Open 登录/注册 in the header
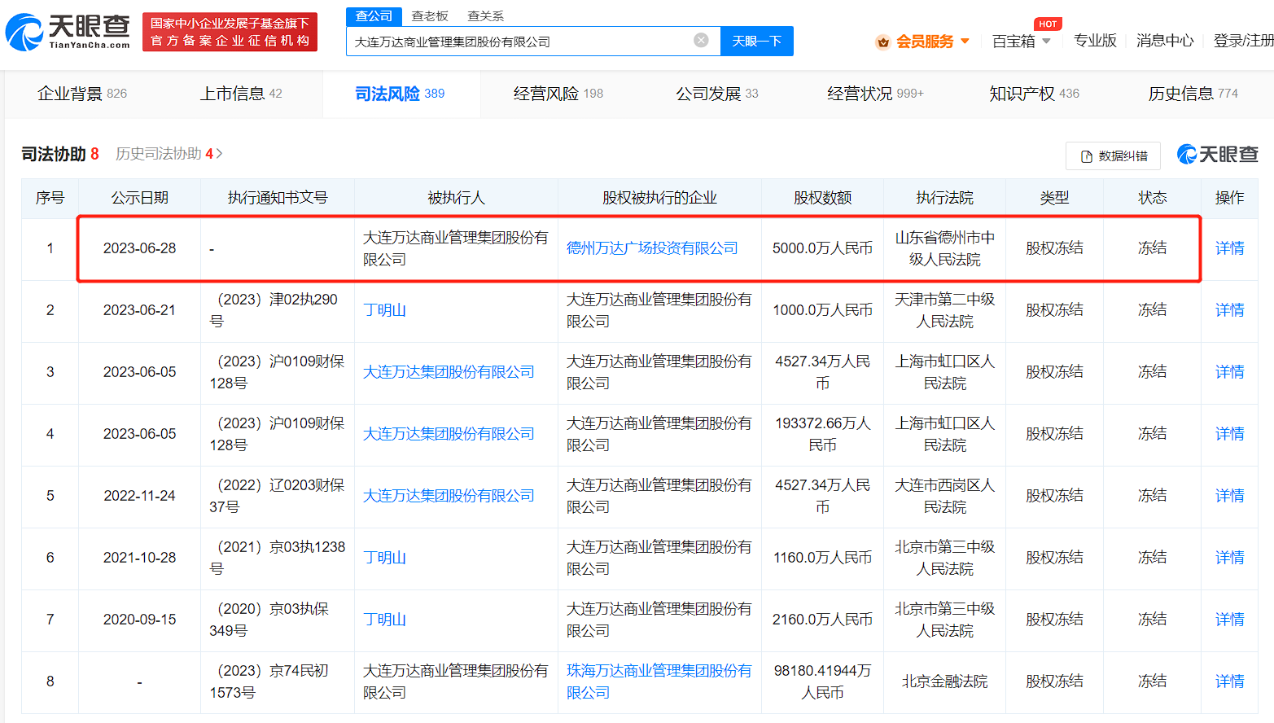Image resolution: width=1274 pixels, height=723 pixels. click(1243, 41)
